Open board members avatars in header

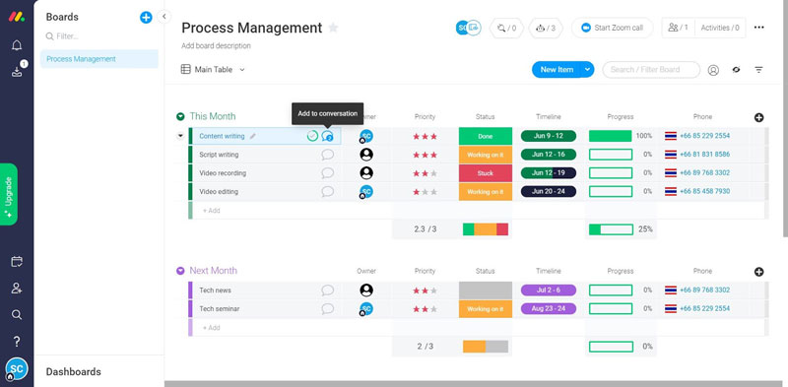pyautogui.click(x=468, y=28)
